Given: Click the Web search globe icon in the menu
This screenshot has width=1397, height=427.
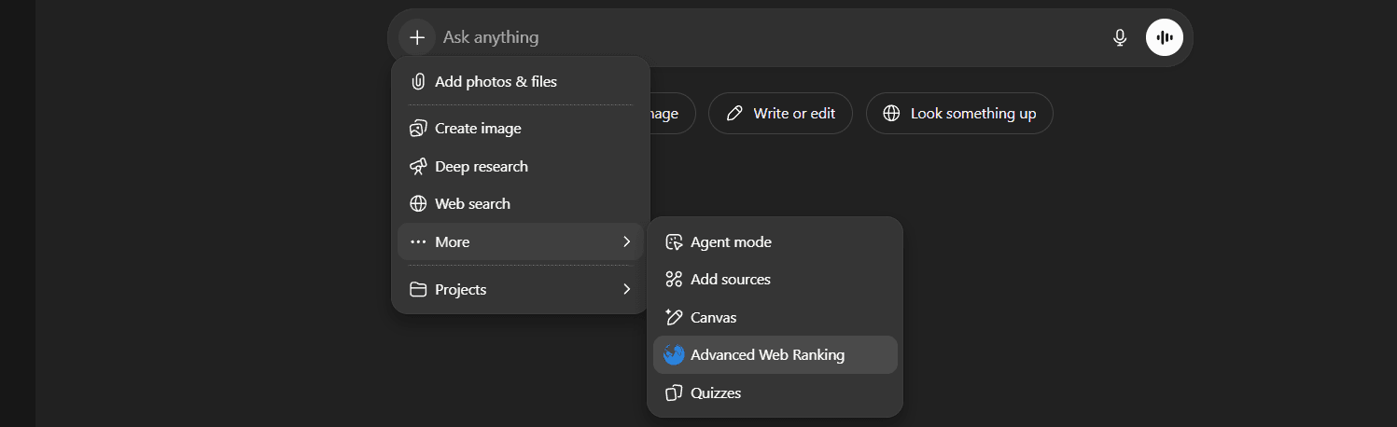Looking at the screenshot, I should pos(418,203).
